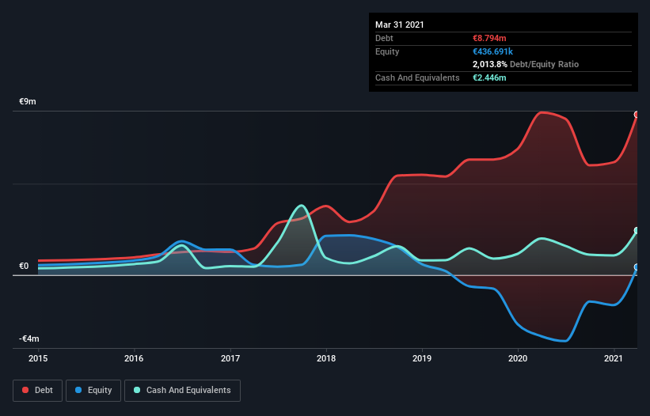Click the teal Cash legend dot
Viewport: 650px width, 416px height.
(x=137, y=390)
